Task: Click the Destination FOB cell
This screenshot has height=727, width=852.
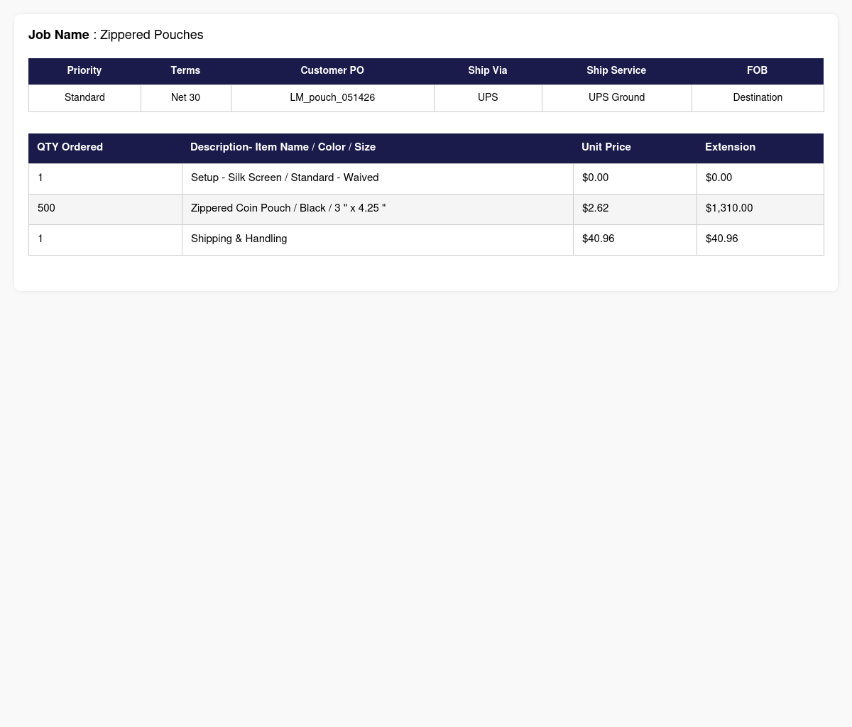Action: pyautogui.click(x=758, y=98)
